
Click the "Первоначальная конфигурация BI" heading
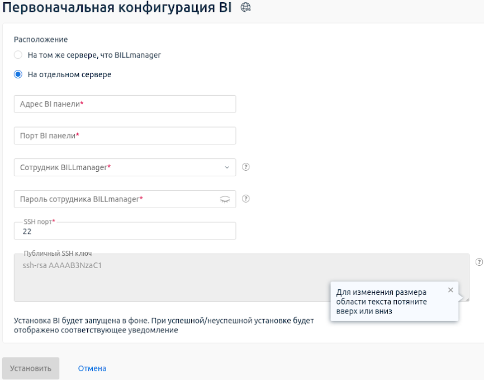click(x=117, y=8)
